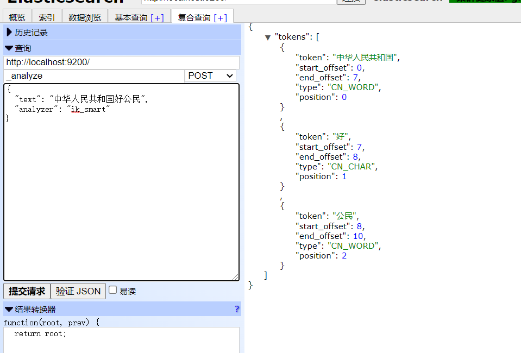The width and height of the screenshot is (521, 353).
Task: Expand the 历史记录 section
Action: pyautogui.click(x=122, y=32)
